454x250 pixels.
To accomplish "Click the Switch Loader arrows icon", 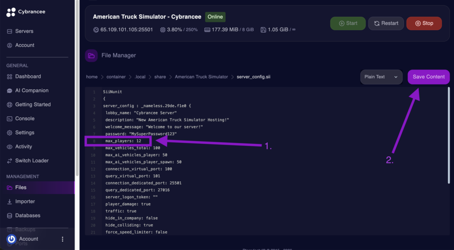I will [10, 161].
